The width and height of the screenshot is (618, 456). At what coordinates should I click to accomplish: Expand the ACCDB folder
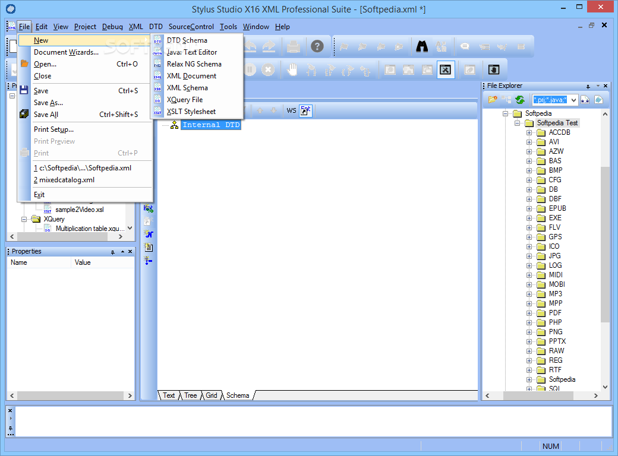(529, 133)
